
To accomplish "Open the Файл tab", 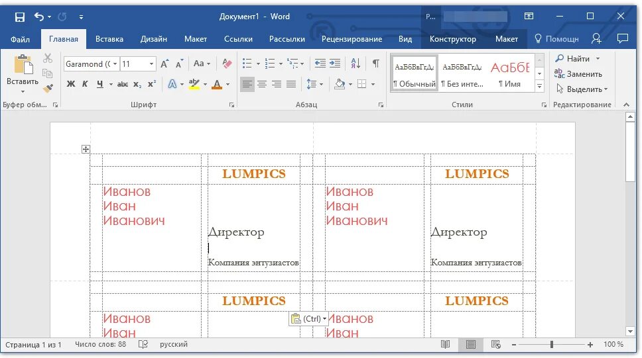I will pos(20,39).
